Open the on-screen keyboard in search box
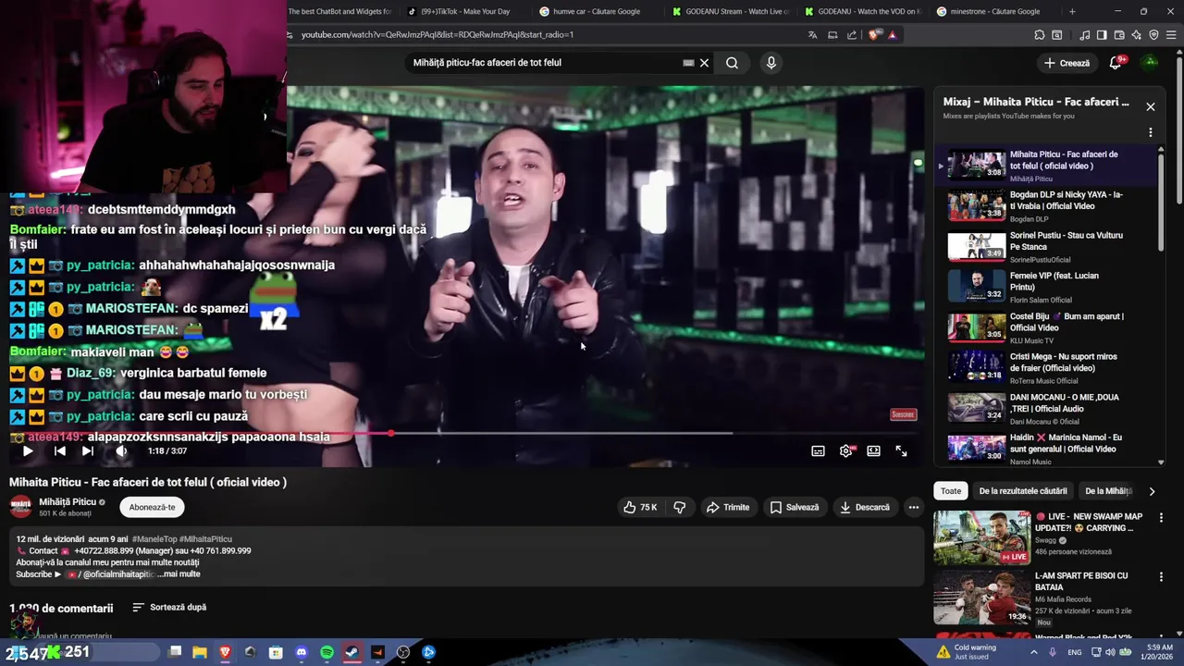The image size is (1184, 666). tap(688, 63)
